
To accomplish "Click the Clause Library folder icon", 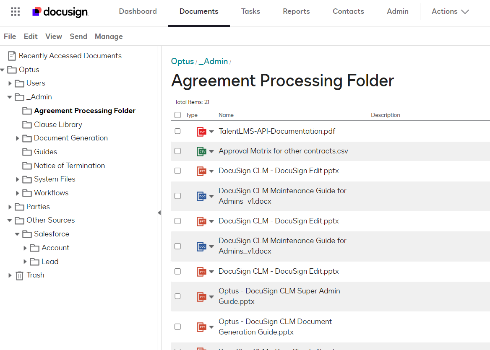I will 26,124.
